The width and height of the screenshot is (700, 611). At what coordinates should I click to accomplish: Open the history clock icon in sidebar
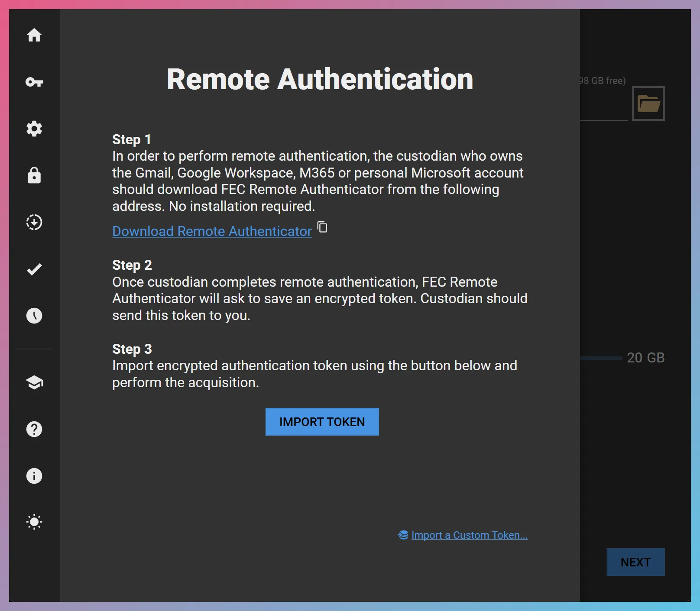pos(34,316)
